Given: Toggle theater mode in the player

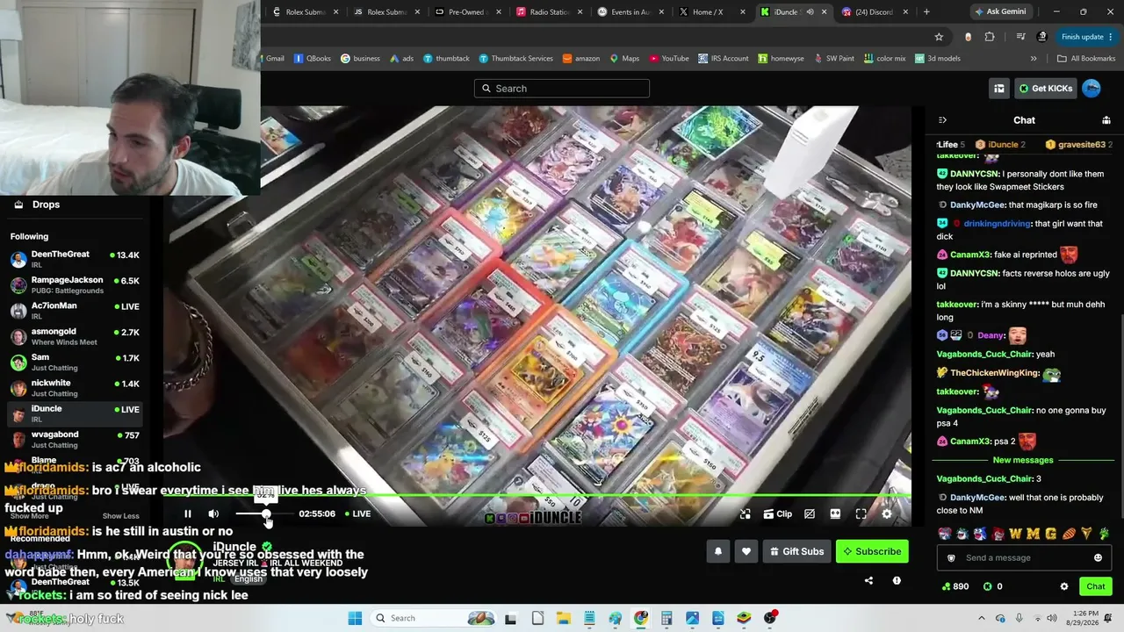Looking at the screenshot, I should tap(835, 514).
